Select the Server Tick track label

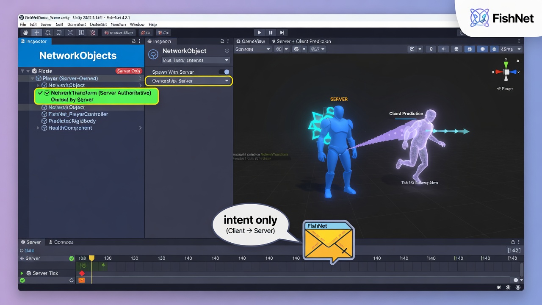point(45,273)
